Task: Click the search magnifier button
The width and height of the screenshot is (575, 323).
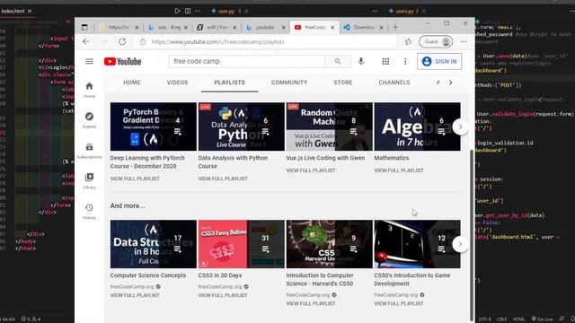Action: [338, 61]
